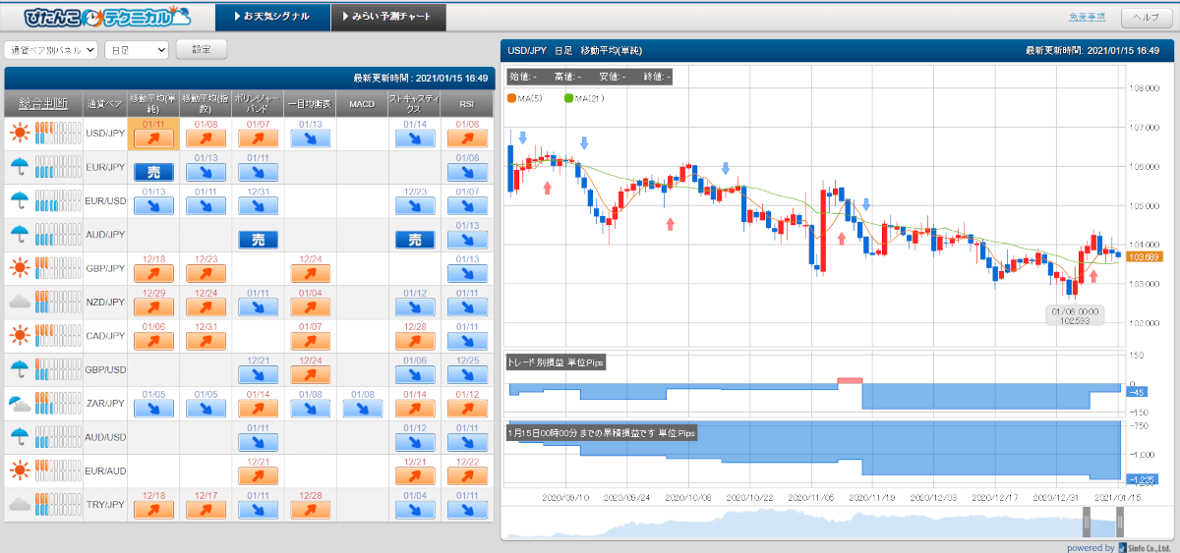Screen dimensions: 1180x553
Task: Click the ヘルプ help button
Action: [1147, 17]
